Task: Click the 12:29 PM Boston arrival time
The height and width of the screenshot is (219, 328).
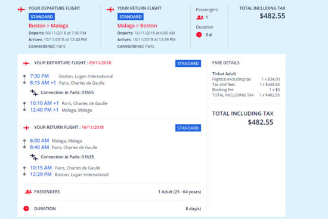Action: tap(41, 174)
